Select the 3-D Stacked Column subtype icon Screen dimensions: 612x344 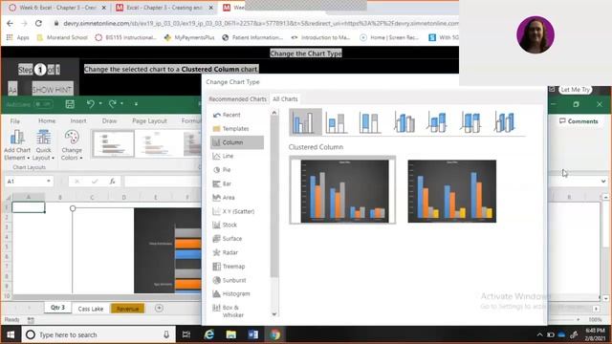tap(437, 122)
